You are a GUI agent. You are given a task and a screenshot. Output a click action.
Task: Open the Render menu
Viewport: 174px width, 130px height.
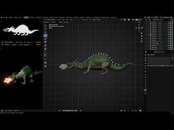pyautogui.click(x=11, y=17)
